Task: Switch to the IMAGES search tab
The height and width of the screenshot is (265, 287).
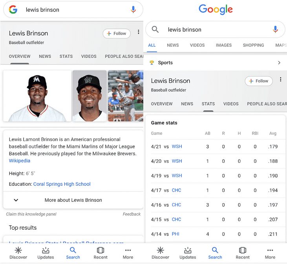Action: click(224, 45)
